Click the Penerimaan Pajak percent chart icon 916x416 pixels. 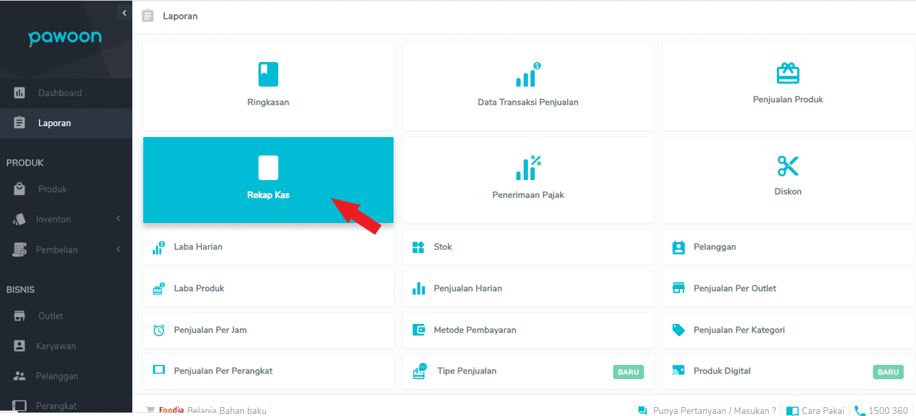coord(528,168)
